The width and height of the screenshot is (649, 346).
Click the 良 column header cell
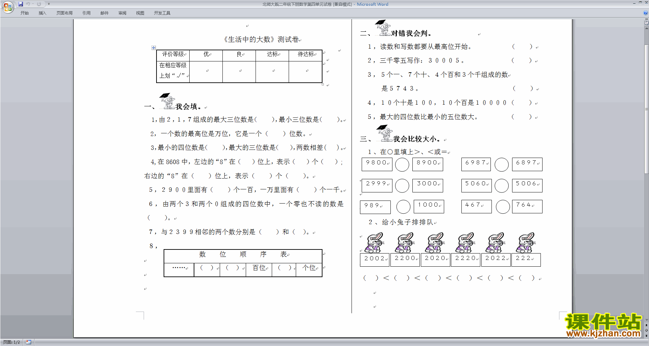click(x=239, y=55)
